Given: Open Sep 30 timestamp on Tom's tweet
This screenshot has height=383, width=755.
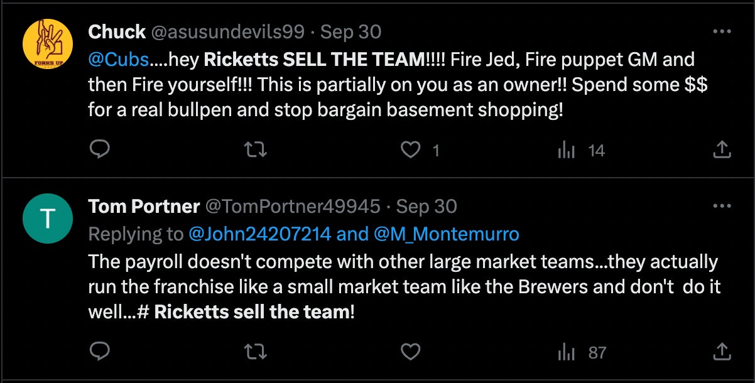Looking at the screenshot, I should pos(426,206).
